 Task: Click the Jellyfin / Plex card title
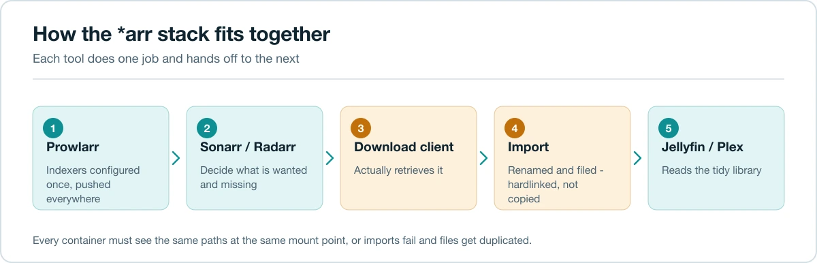pyautogui.click(x=703, y=147)
